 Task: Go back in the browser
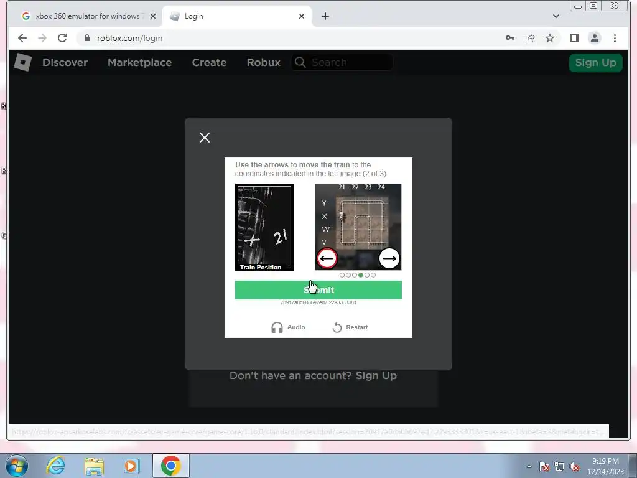click(22, 38)
